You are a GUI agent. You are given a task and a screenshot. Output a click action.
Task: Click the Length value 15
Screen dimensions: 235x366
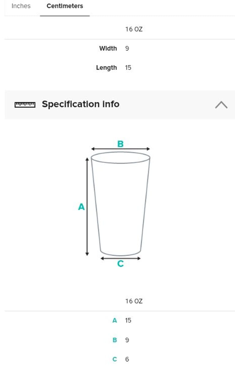[x=128, y=68]
